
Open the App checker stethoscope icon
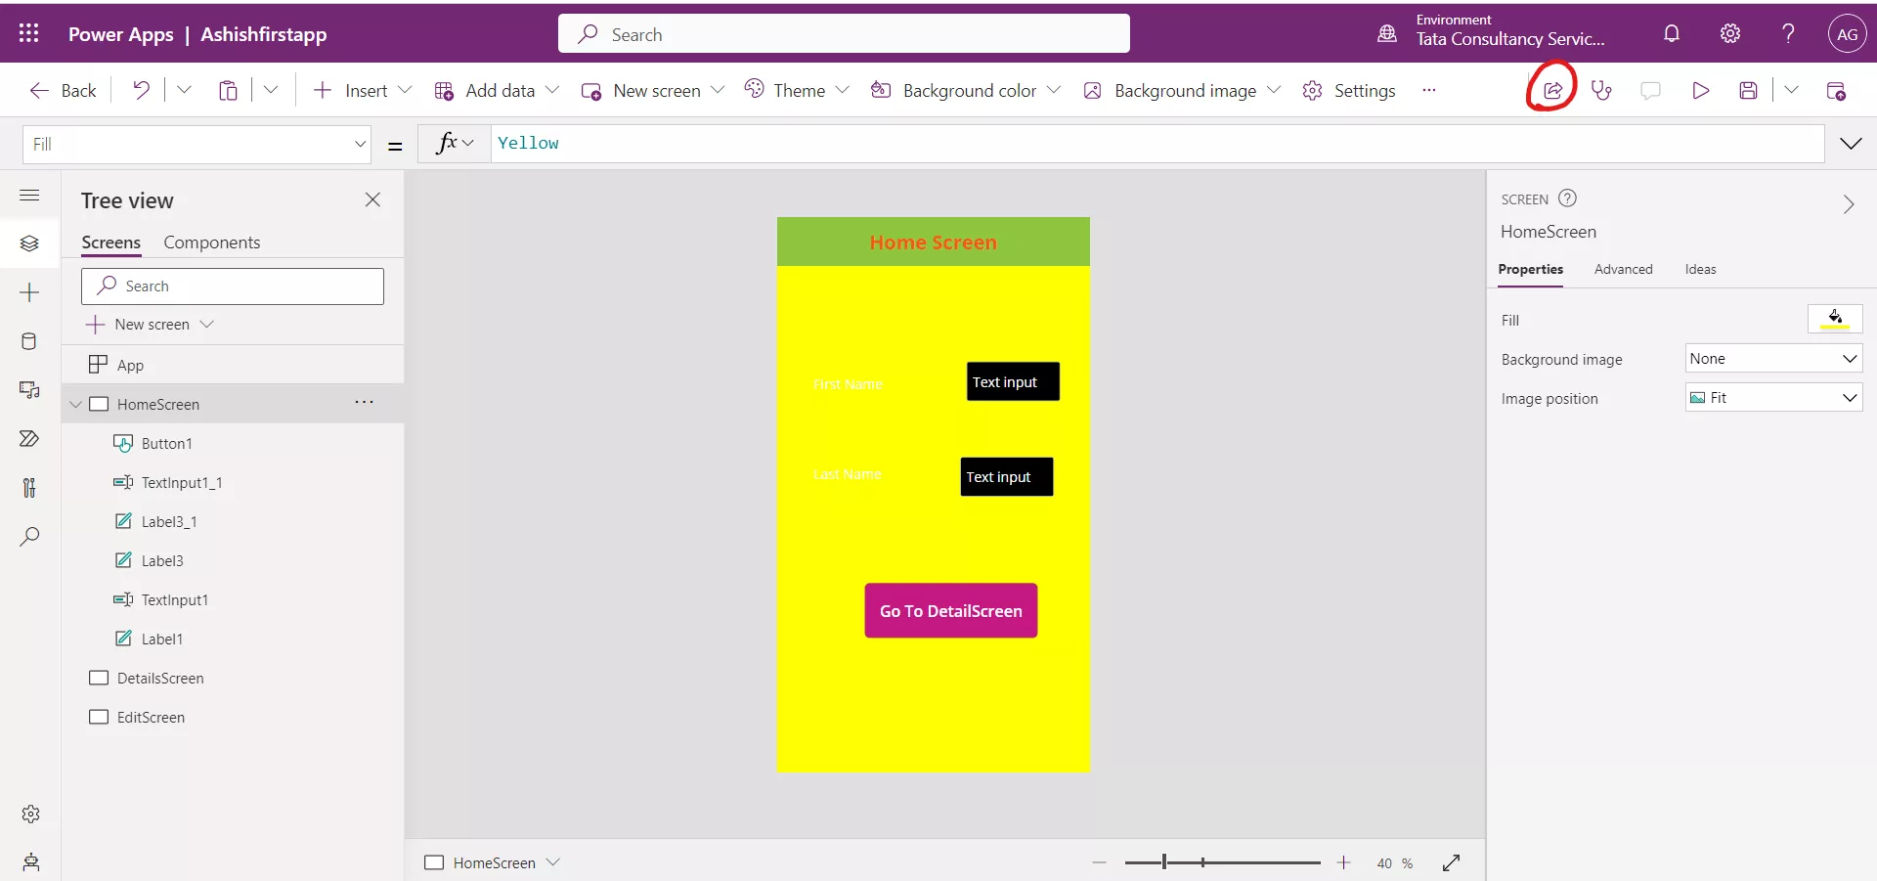[x=1601, y=91]
